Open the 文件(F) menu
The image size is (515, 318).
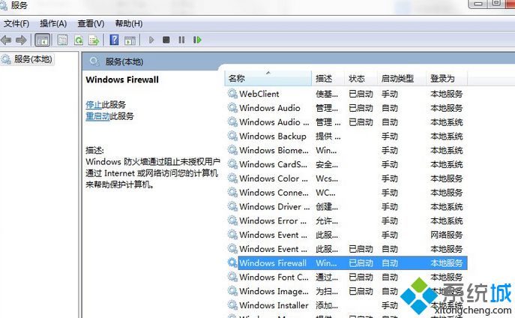[x=16, y=24]
